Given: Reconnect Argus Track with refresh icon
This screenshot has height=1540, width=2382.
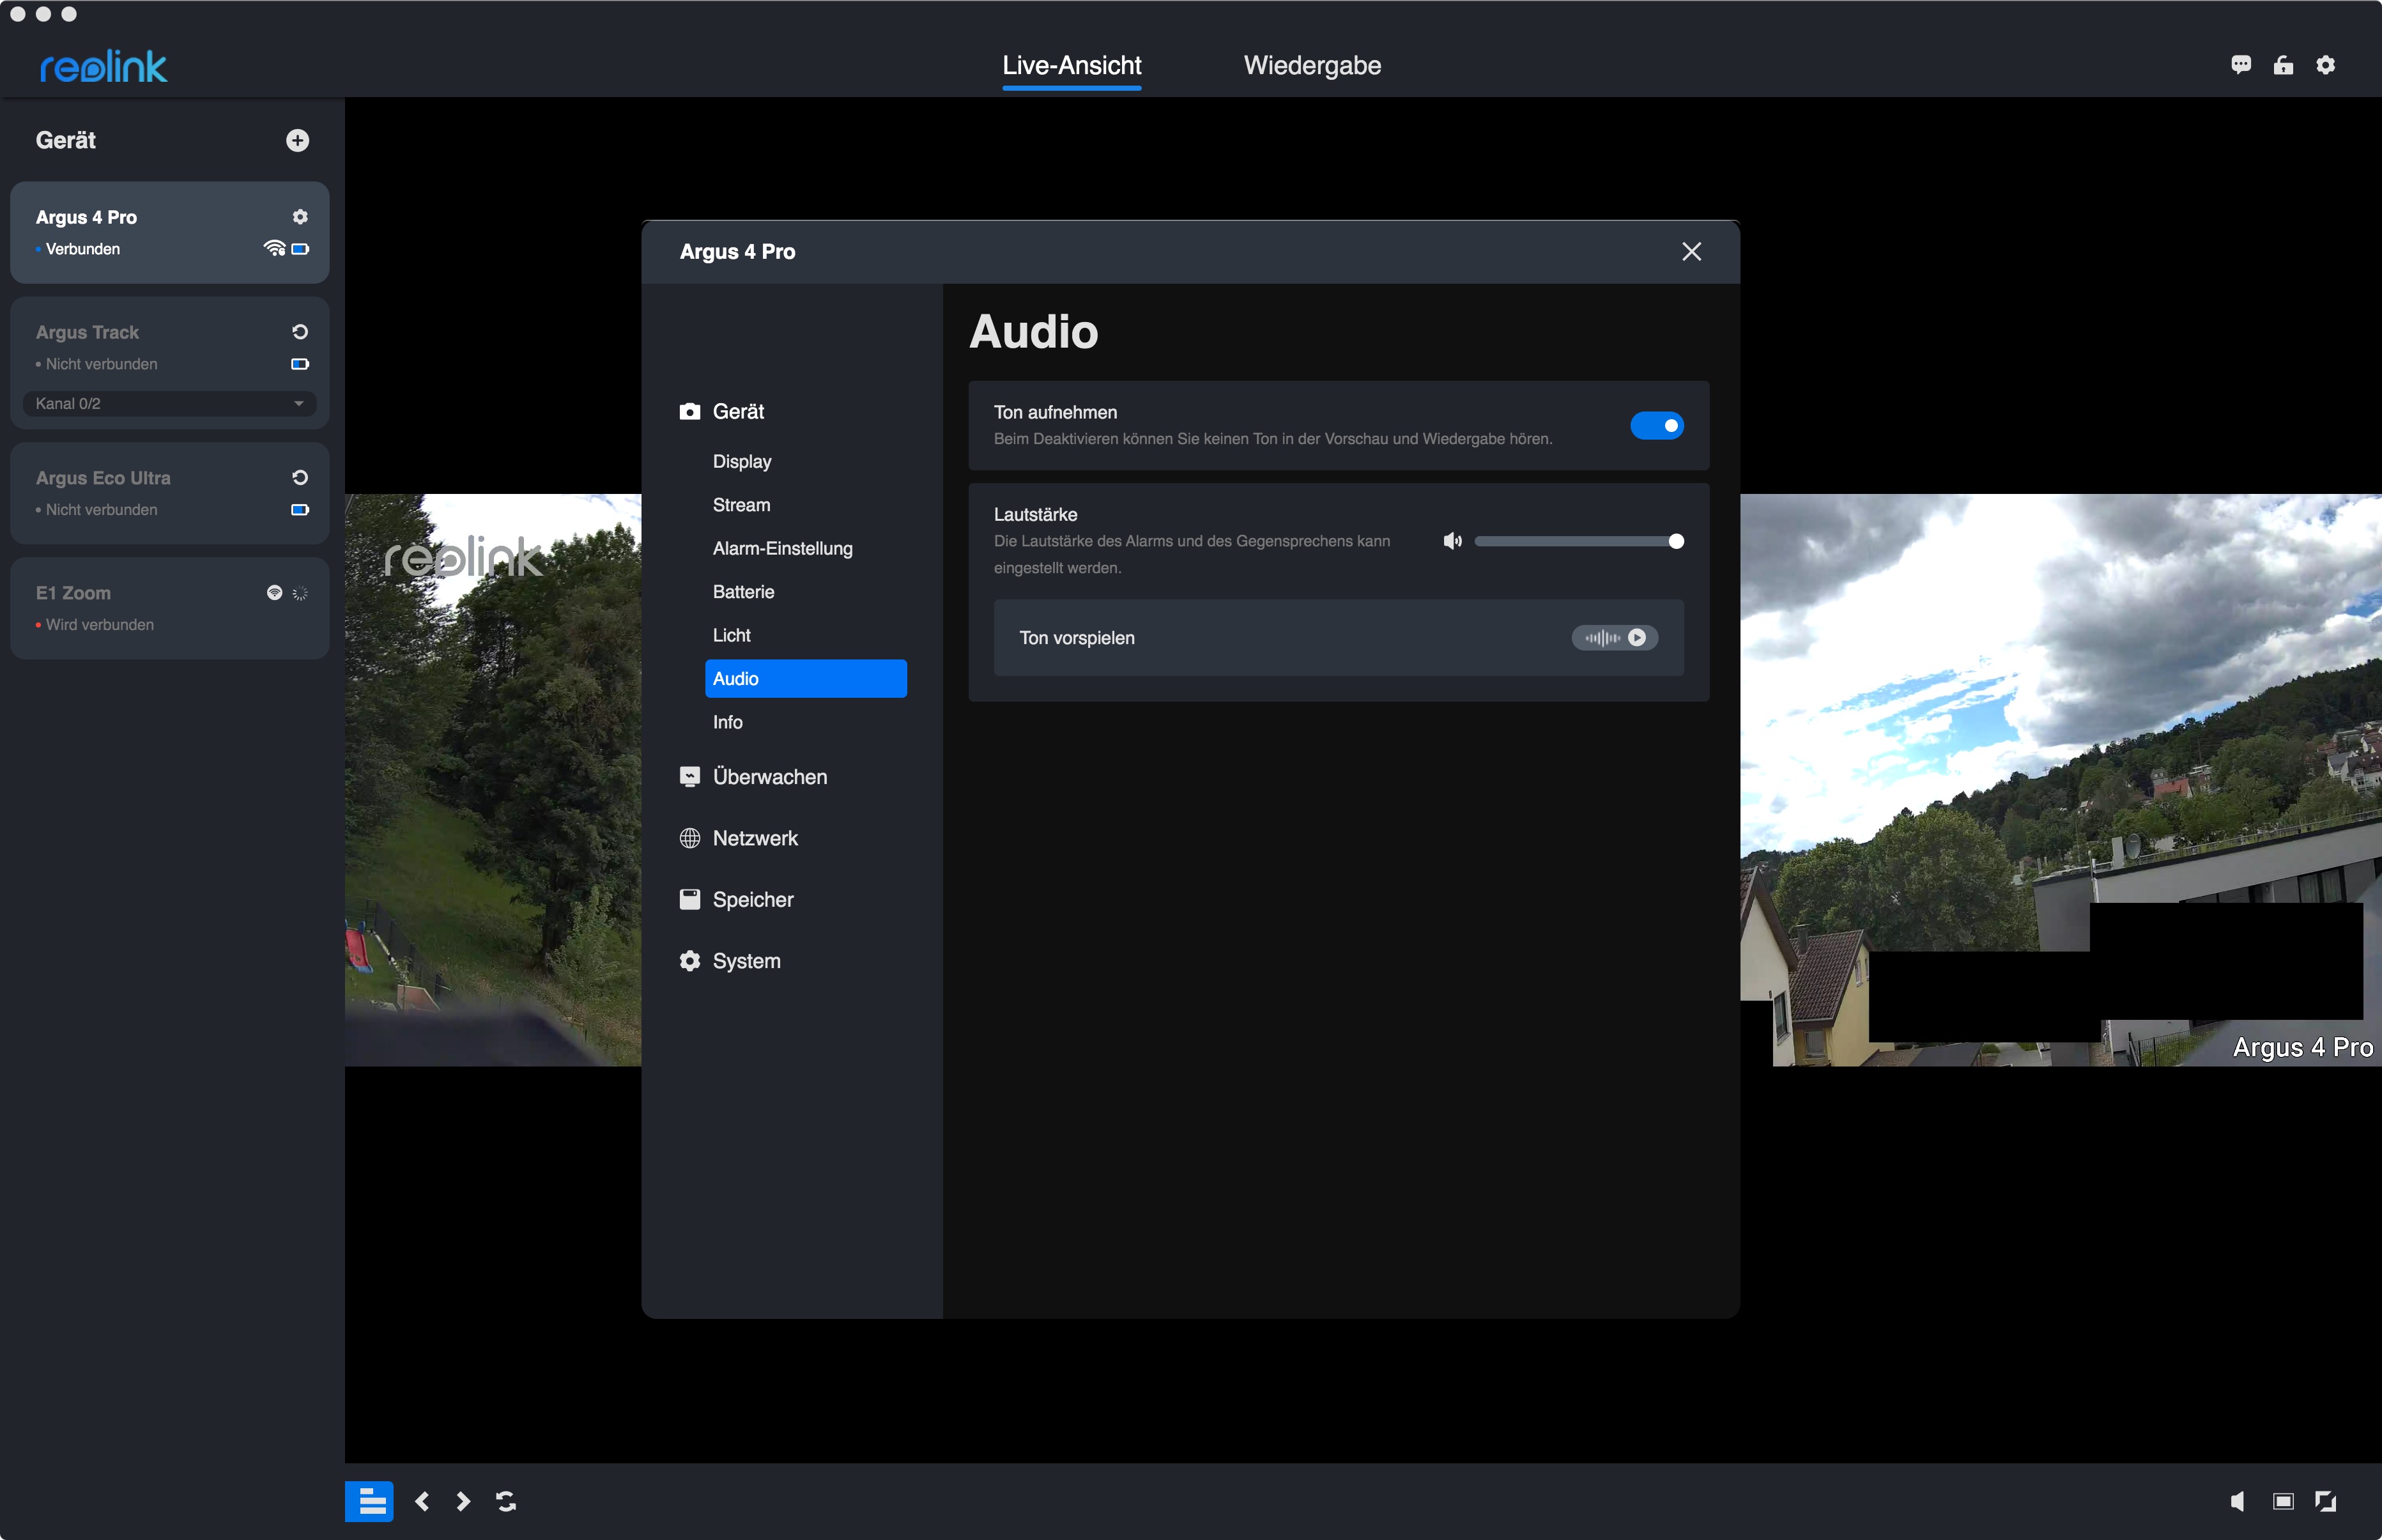Looking at the screenshot, I should 300,332.
